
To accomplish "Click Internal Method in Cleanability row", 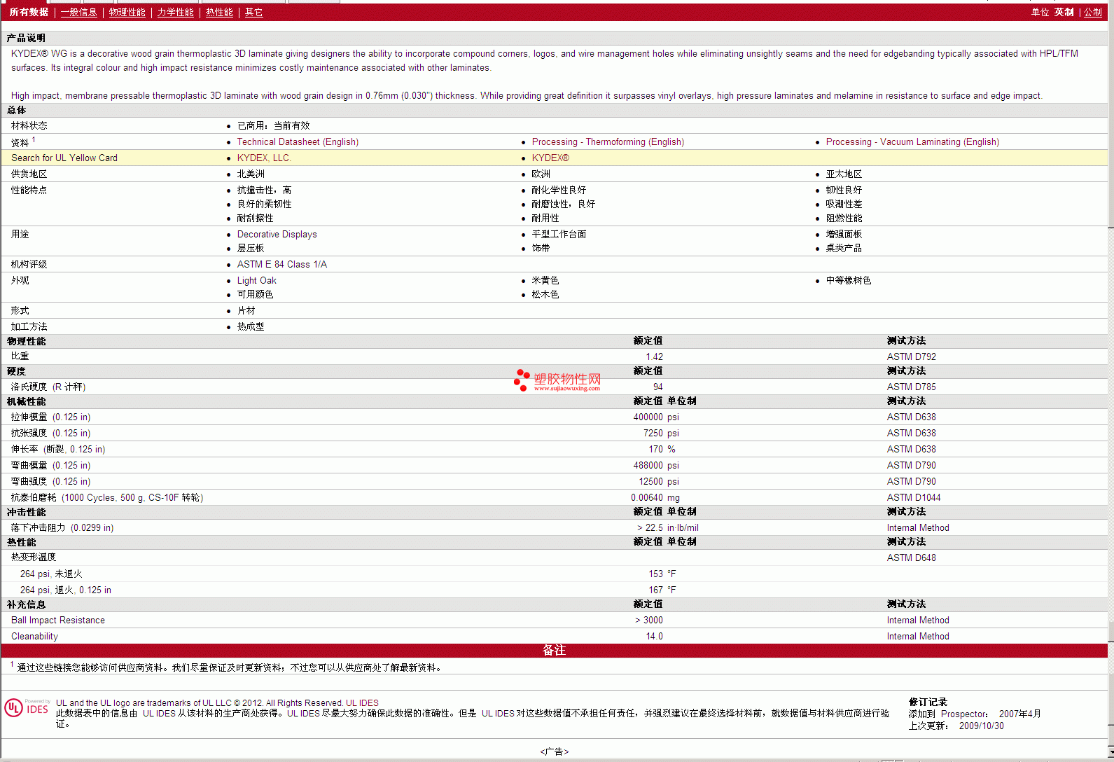I will coord(918,636).
